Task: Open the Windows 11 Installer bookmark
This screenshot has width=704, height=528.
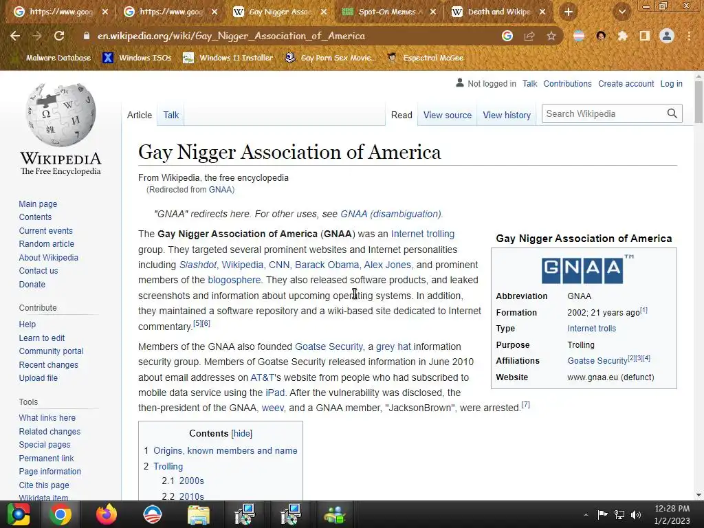Action: 228,58
